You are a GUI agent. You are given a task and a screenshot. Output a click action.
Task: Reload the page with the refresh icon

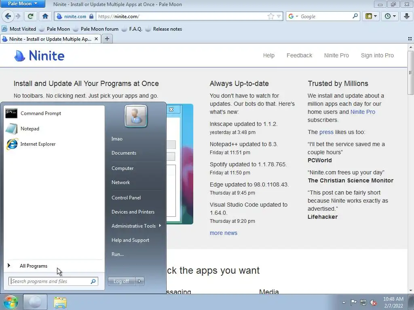point(30,16)
